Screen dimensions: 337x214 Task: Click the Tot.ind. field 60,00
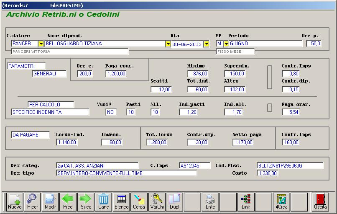pos(198,89)
